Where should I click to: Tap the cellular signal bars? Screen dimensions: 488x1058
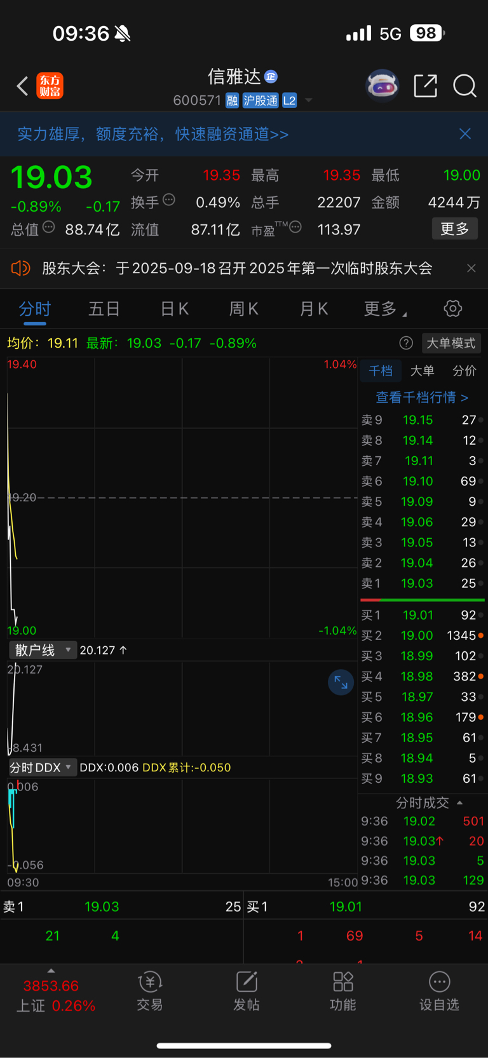pyautogui.click(x=358, y=33)
